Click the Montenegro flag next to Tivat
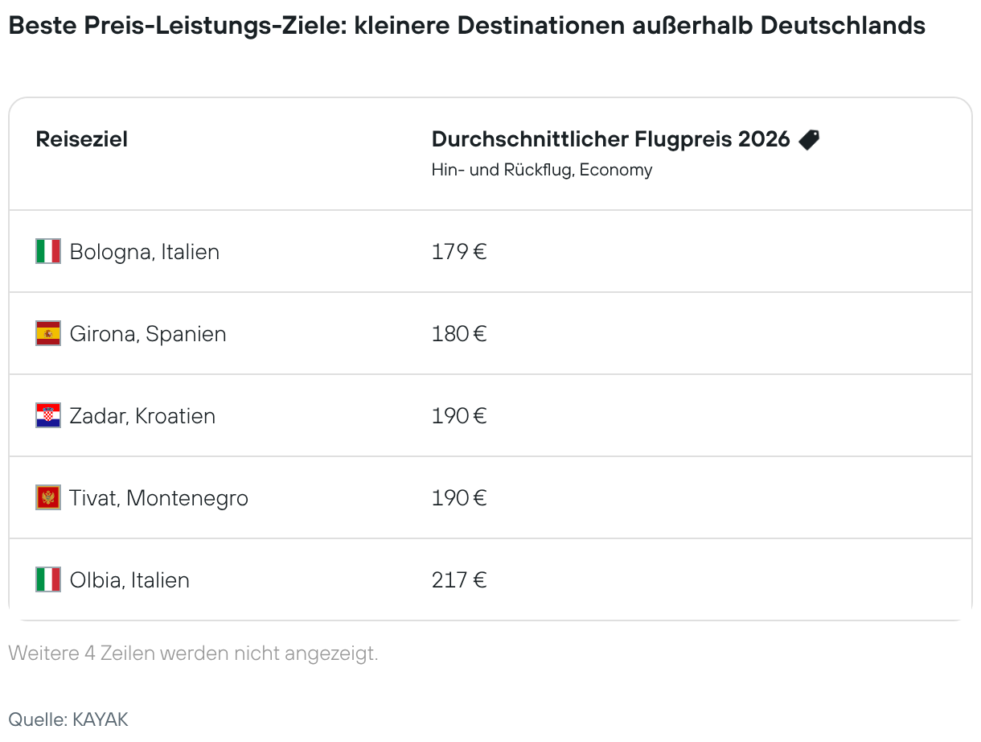 click(x=48, y=498)
